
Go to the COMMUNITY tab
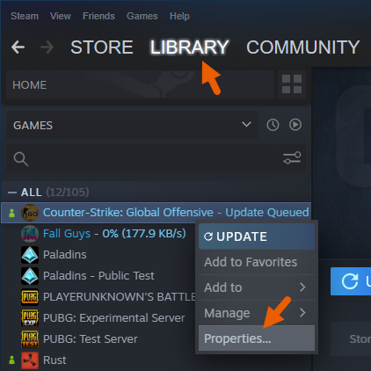click(302, 47)
